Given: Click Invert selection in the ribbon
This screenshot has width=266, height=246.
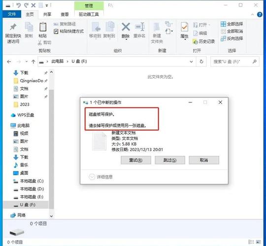Looking at the screenshot, I should (x=232, y=38).
